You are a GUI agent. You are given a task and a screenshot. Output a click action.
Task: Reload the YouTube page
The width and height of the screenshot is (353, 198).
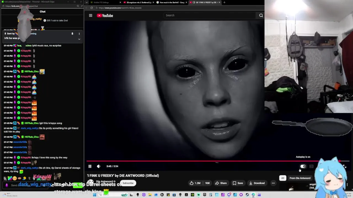[x=92, y=8]
